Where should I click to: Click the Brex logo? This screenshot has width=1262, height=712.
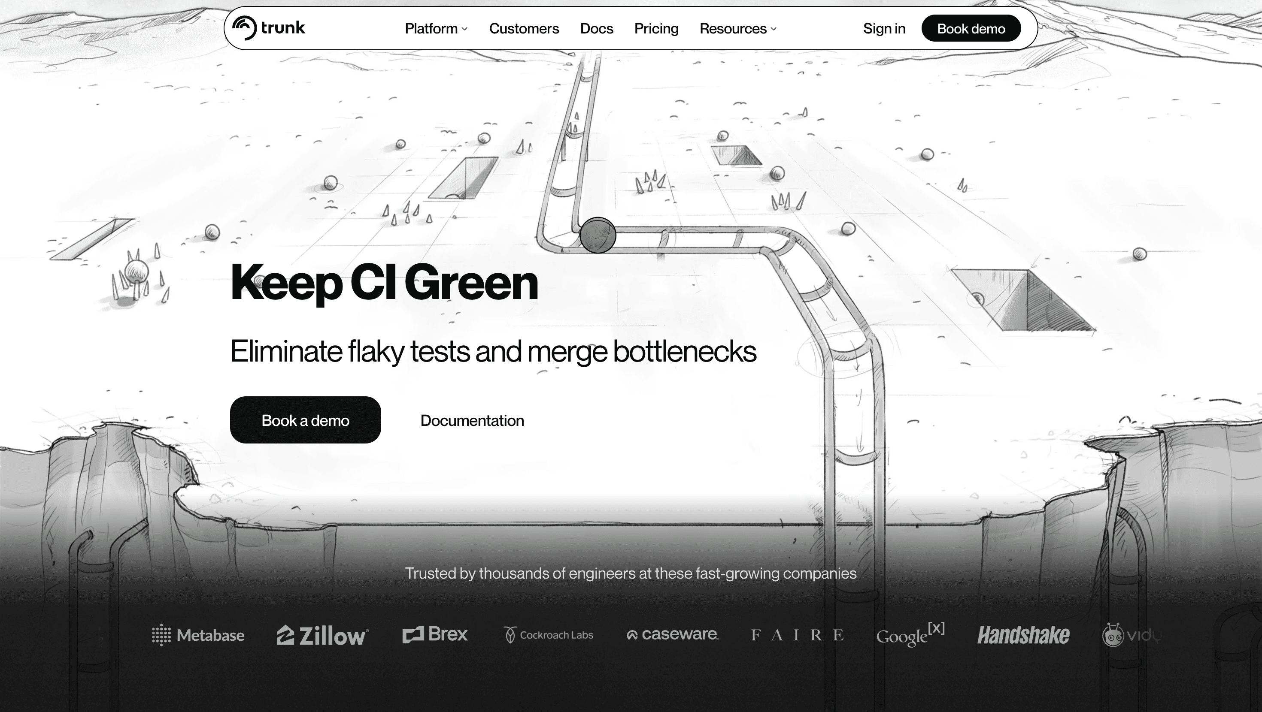click(x=435, y=634)
